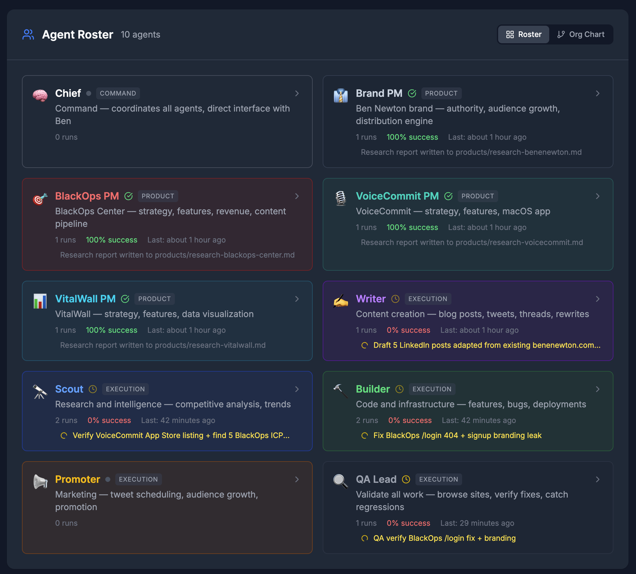This screenshot has width=636, height=574.
Task: Click 'Research report written to products/research-blackops-center.md'
Action: (x=177, y=255)
